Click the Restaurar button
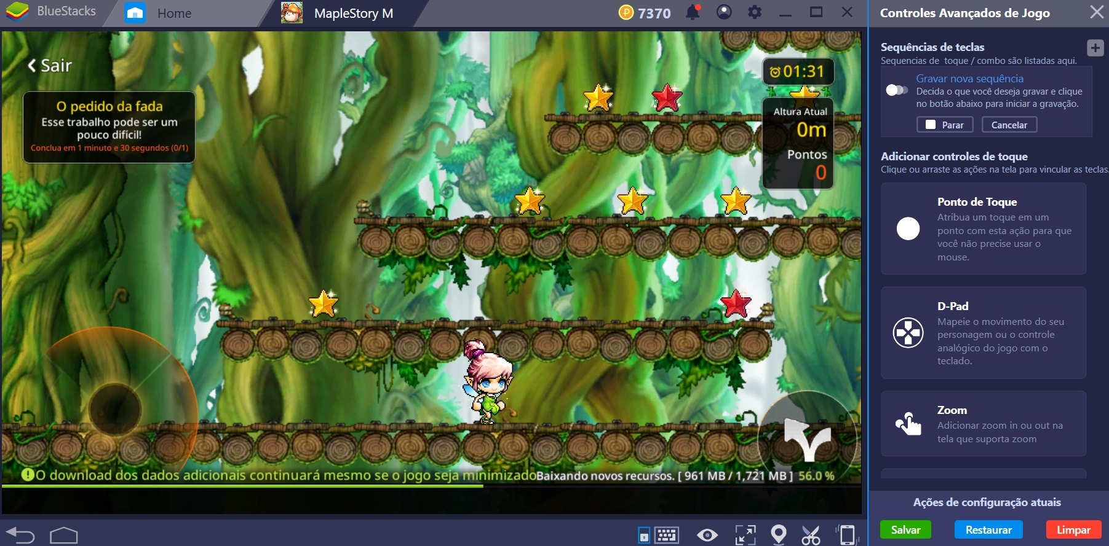 pyautogui.click(x=988, y=529)
